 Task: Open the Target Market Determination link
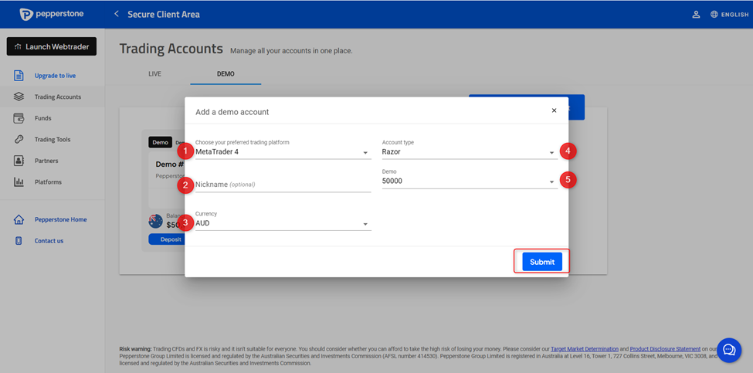[586, 349]
